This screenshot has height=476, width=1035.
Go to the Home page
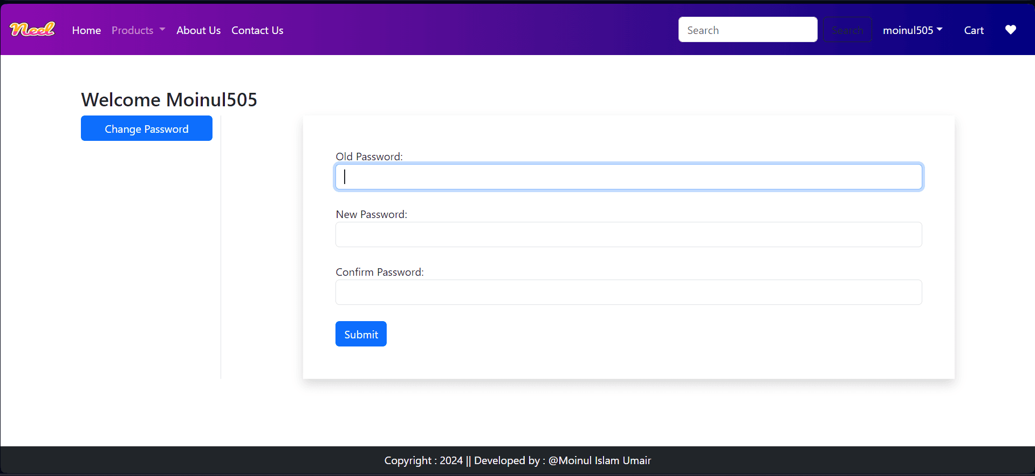point(86,30)
